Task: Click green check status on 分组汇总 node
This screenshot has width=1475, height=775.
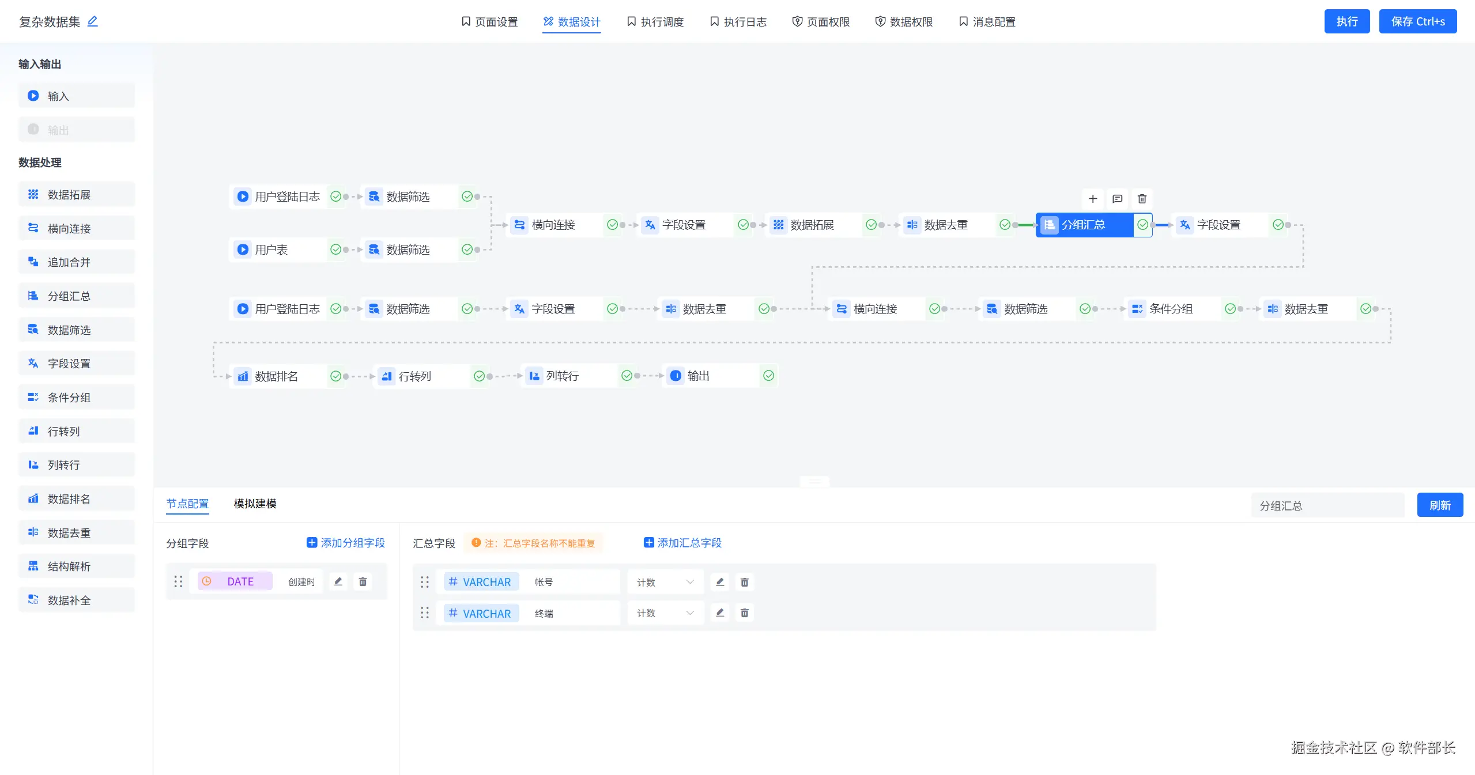Action: click(1142, 225)
